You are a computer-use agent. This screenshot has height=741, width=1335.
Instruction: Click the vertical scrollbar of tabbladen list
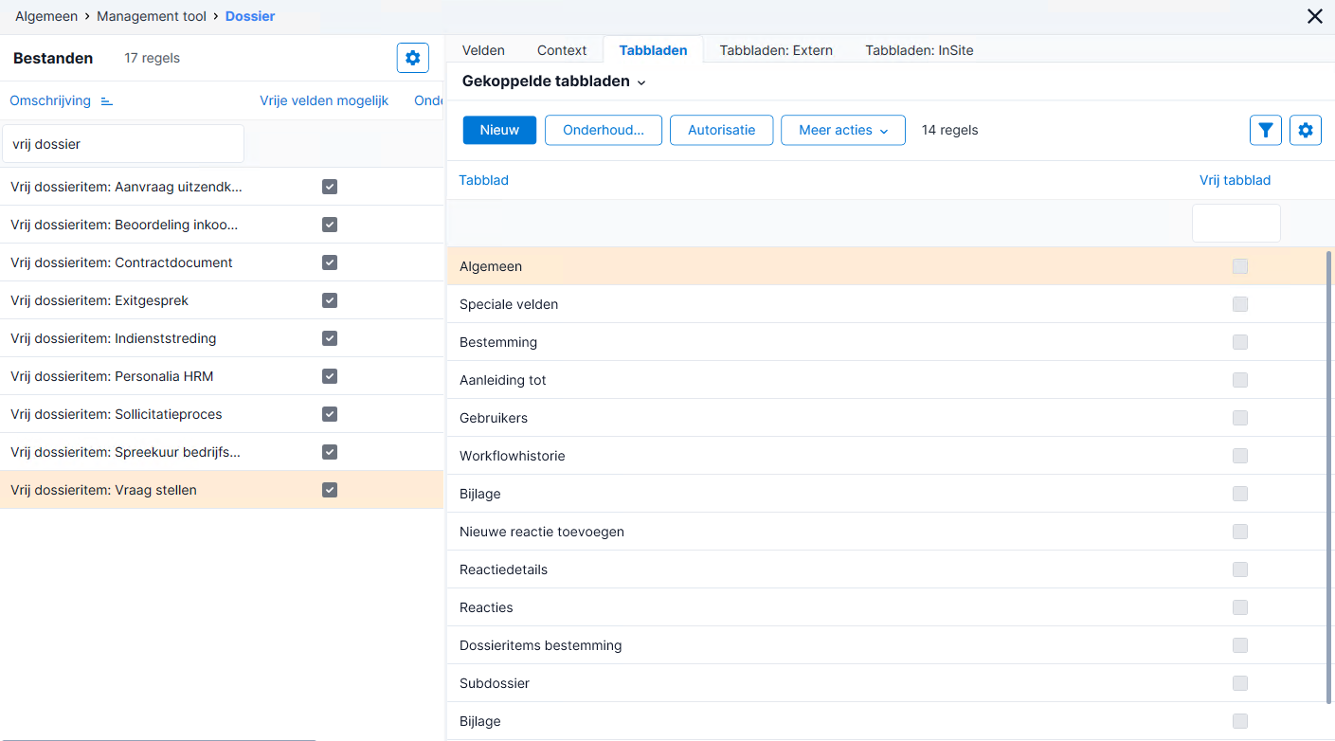coord(1329,477)
